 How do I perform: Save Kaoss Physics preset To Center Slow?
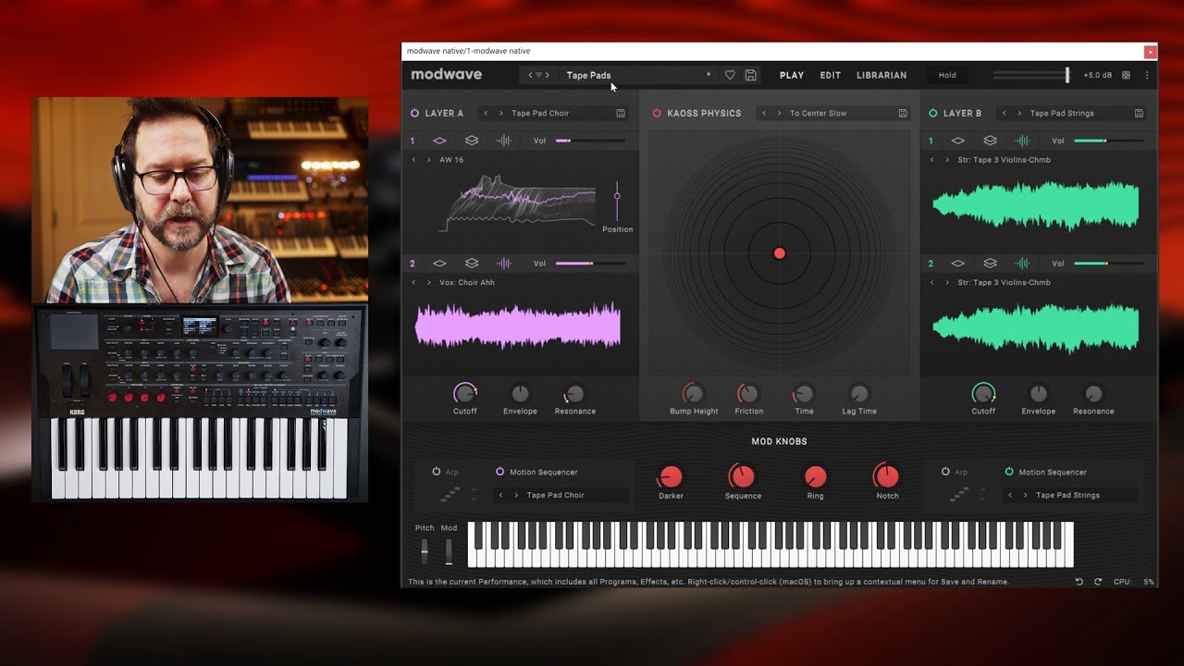tap(903, 113)
